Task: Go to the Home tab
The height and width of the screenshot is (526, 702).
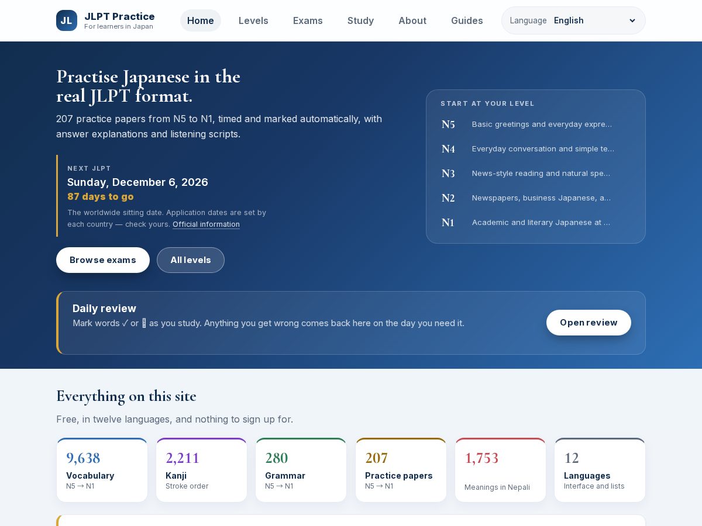Action: (x=201, y=20)
